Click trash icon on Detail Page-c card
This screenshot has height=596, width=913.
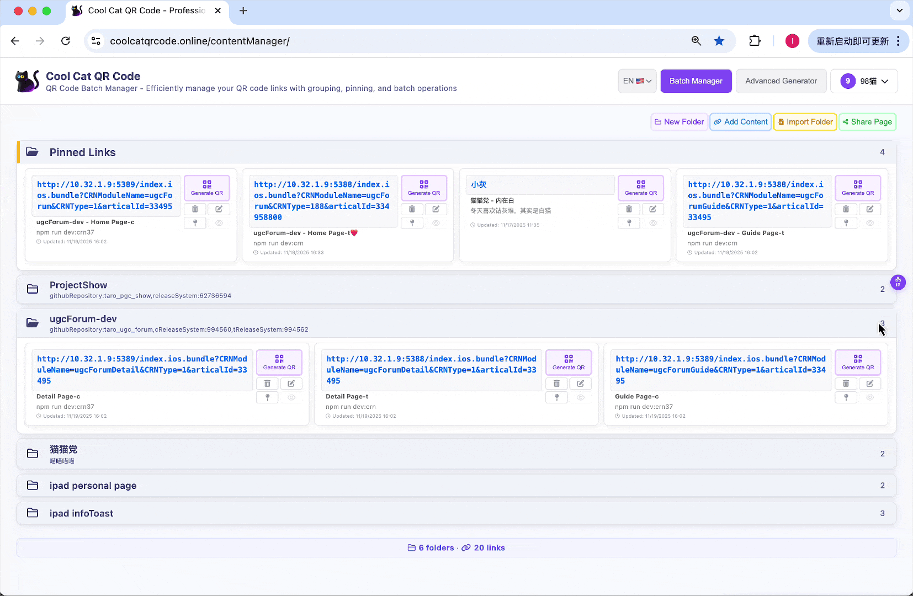(267, 384)
